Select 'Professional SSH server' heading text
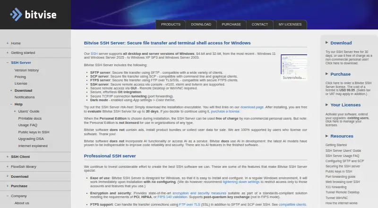 coord(110,156)
